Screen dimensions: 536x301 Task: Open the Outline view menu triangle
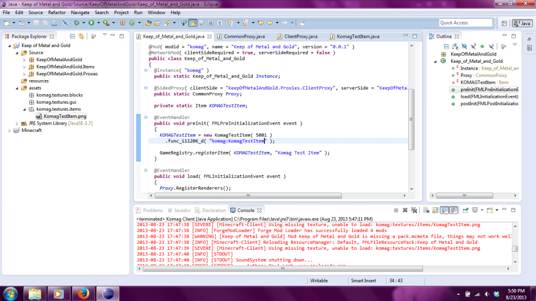515,45
